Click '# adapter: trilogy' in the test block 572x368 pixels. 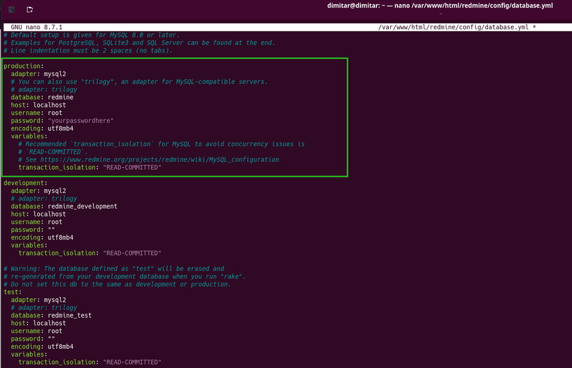coord(44,308)
